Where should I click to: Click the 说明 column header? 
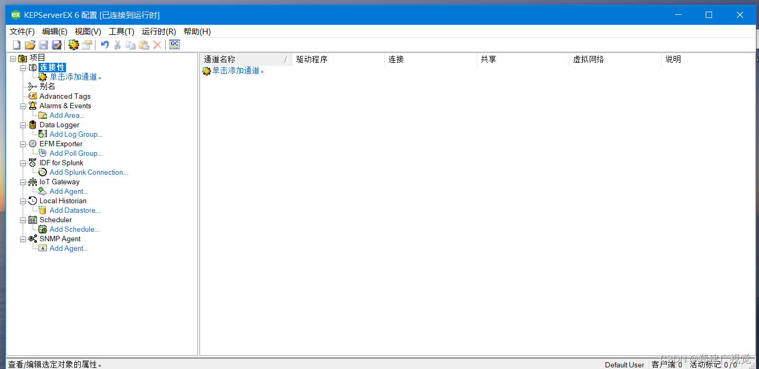[708, 60]
